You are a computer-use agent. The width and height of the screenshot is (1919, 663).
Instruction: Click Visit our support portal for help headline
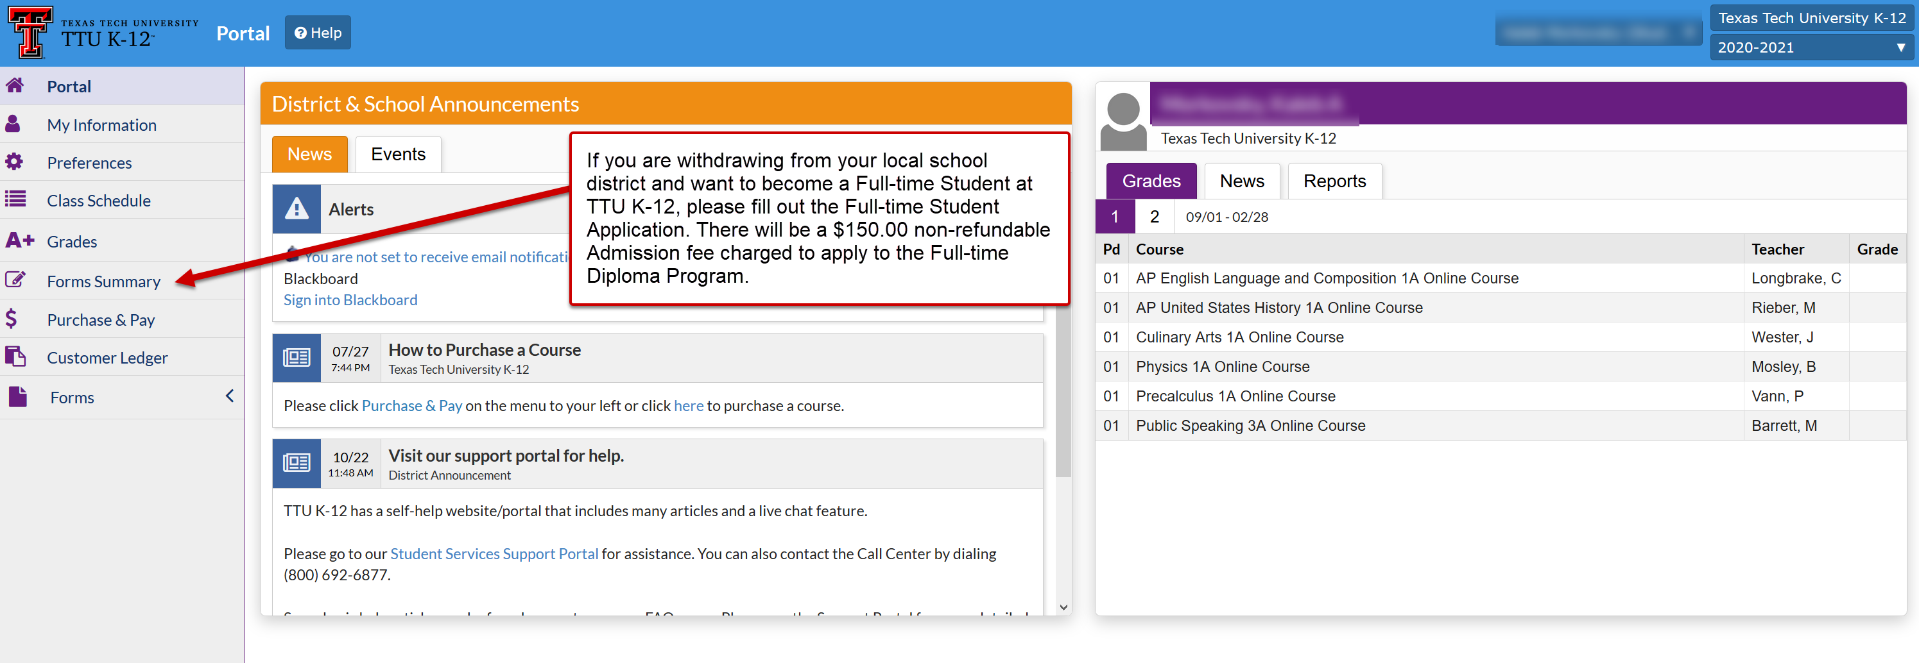[506, 455]
